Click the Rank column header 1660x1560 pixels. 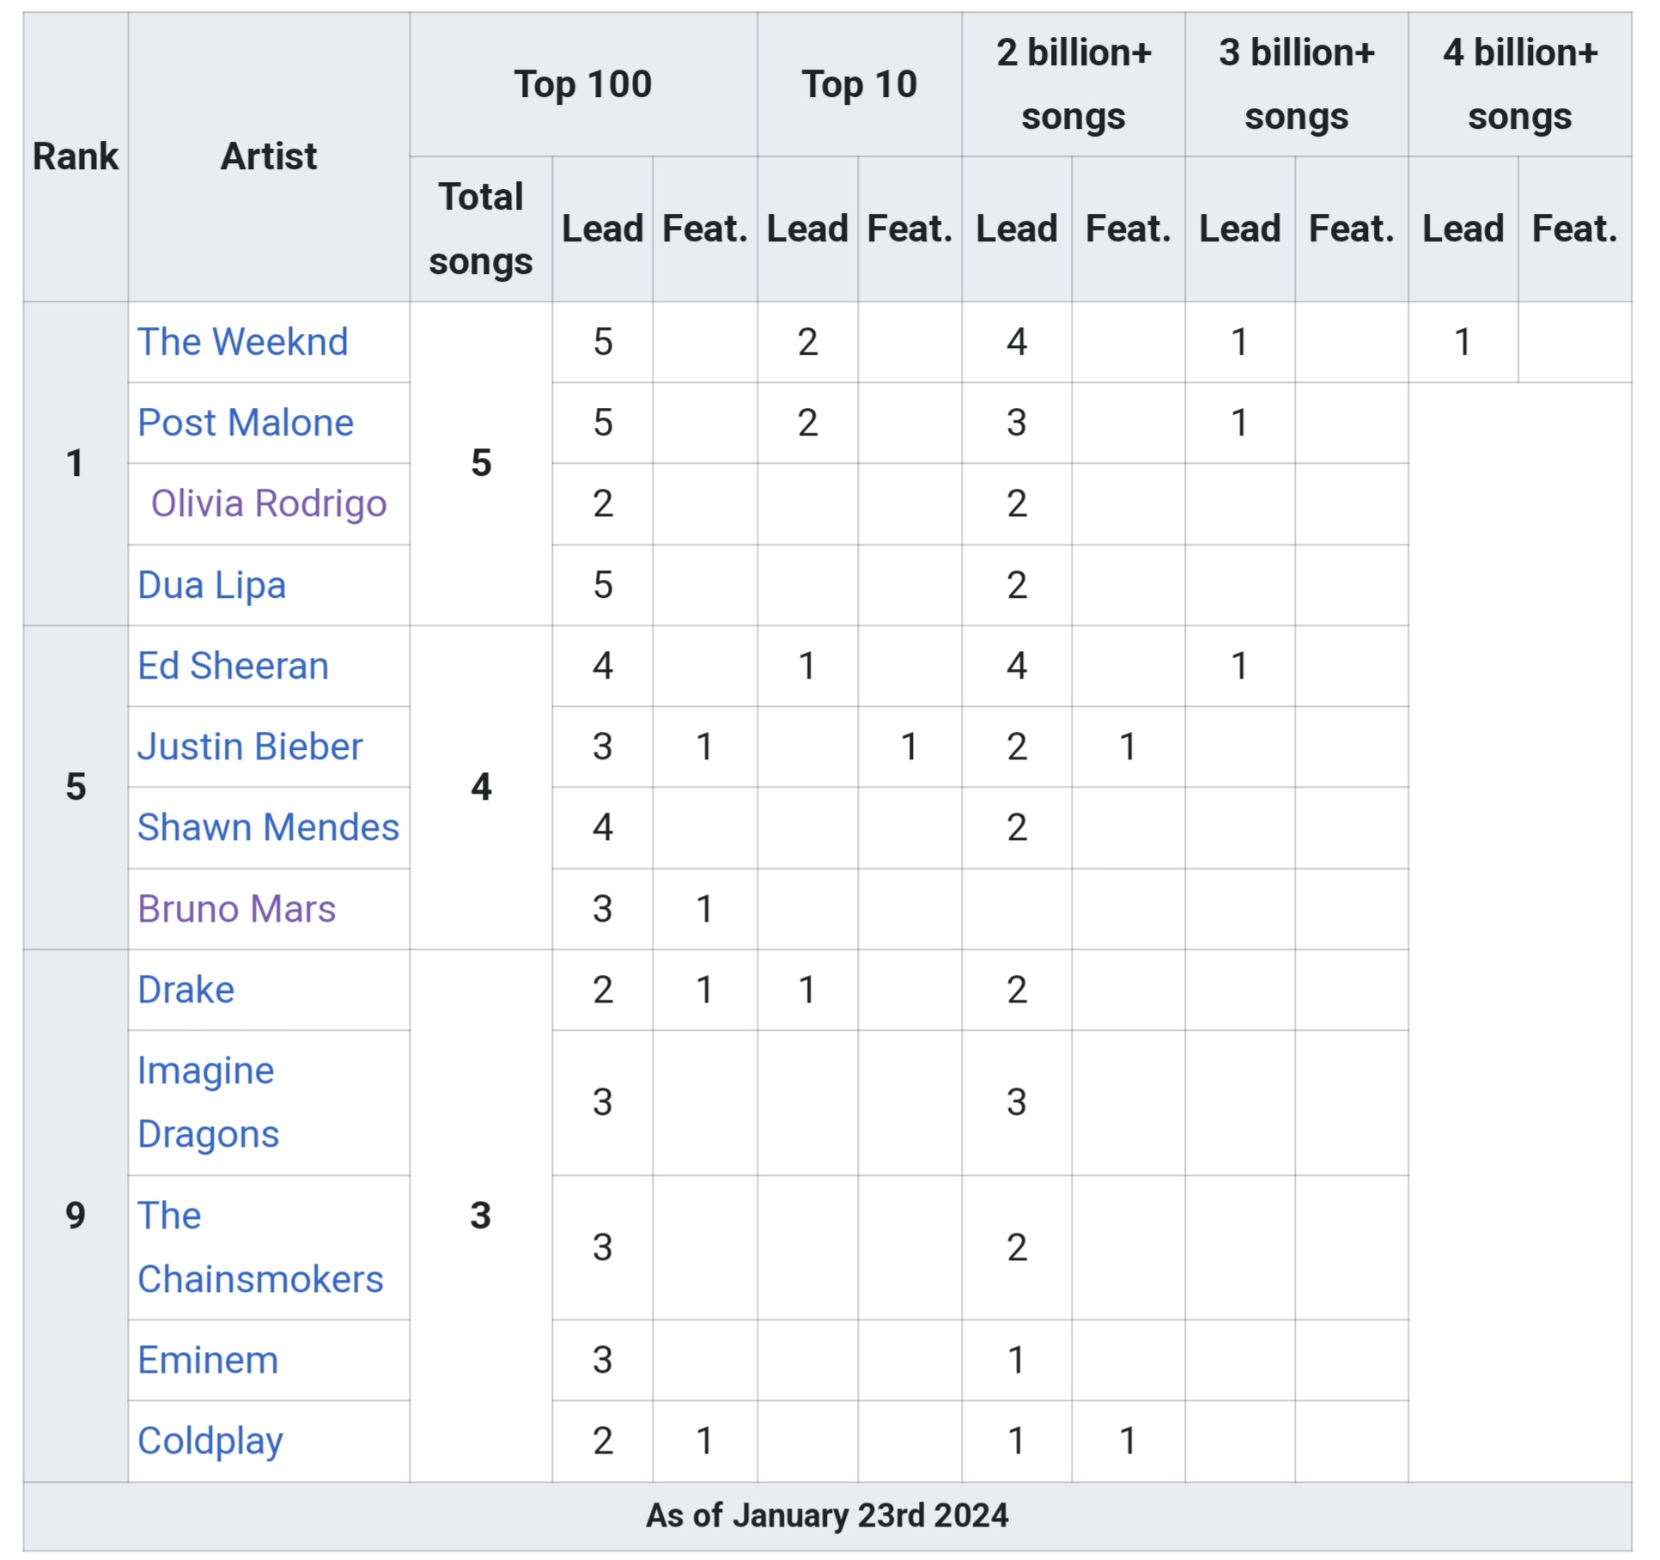point(76,156)
